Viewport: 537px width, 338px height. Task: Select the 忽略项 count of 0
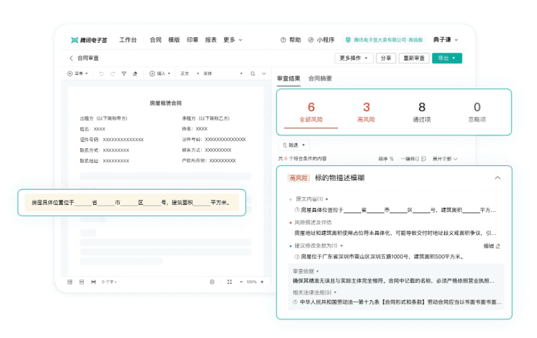point(477,112)
